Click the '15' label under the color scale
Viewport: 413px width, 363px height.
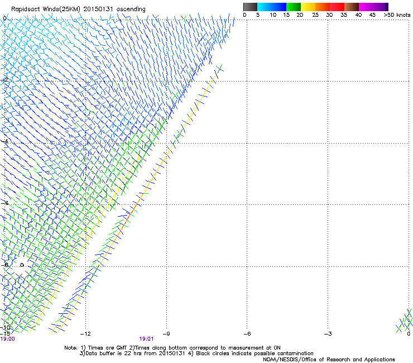pyautogui.click(x=286, y=15)
